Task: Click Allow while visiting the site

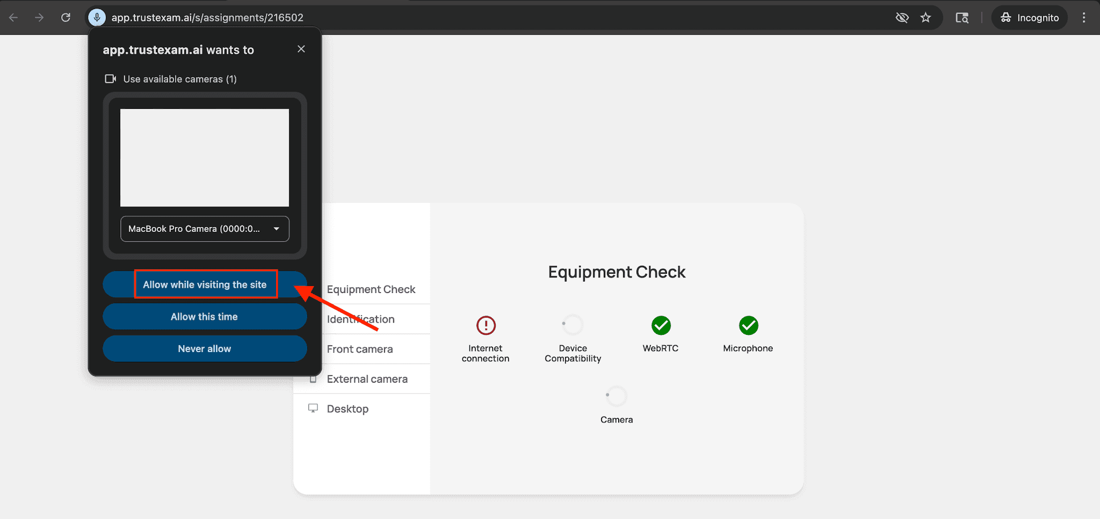Action: [205, 284]
